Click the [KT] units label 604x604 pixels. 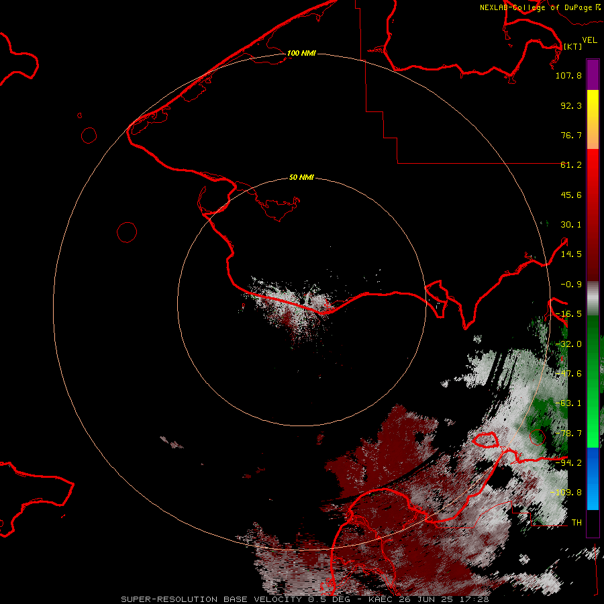tap(572, 46)
